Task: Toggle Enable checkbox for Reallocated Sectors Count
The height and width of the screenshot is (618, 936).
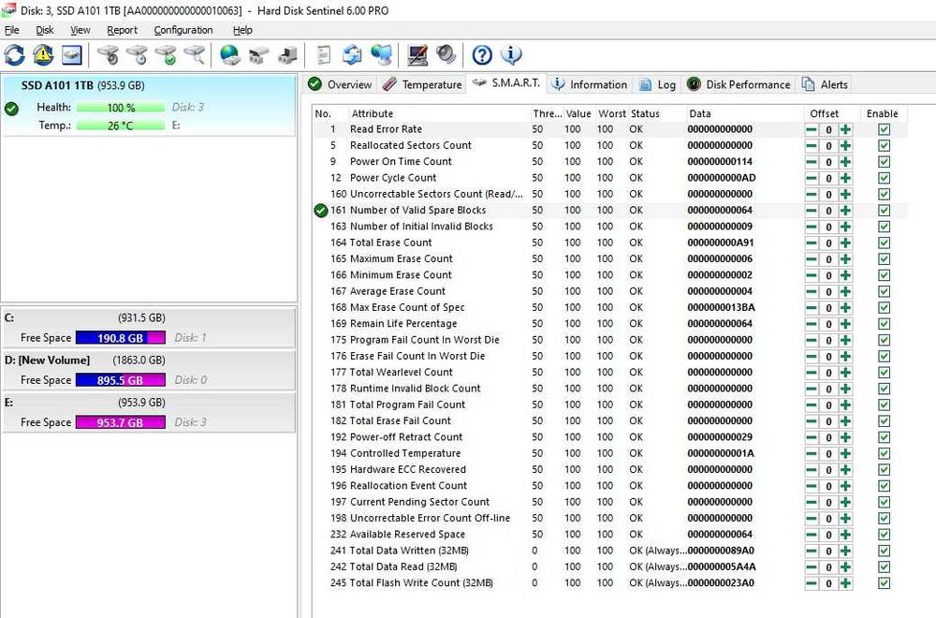Action: (885, 146)
